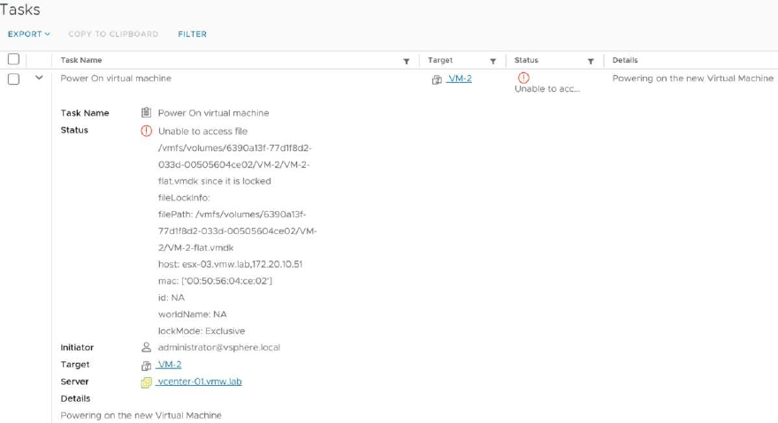Screen dimensions: 778x423
Task: Sort by the Task Name column header
Action: 81,60
